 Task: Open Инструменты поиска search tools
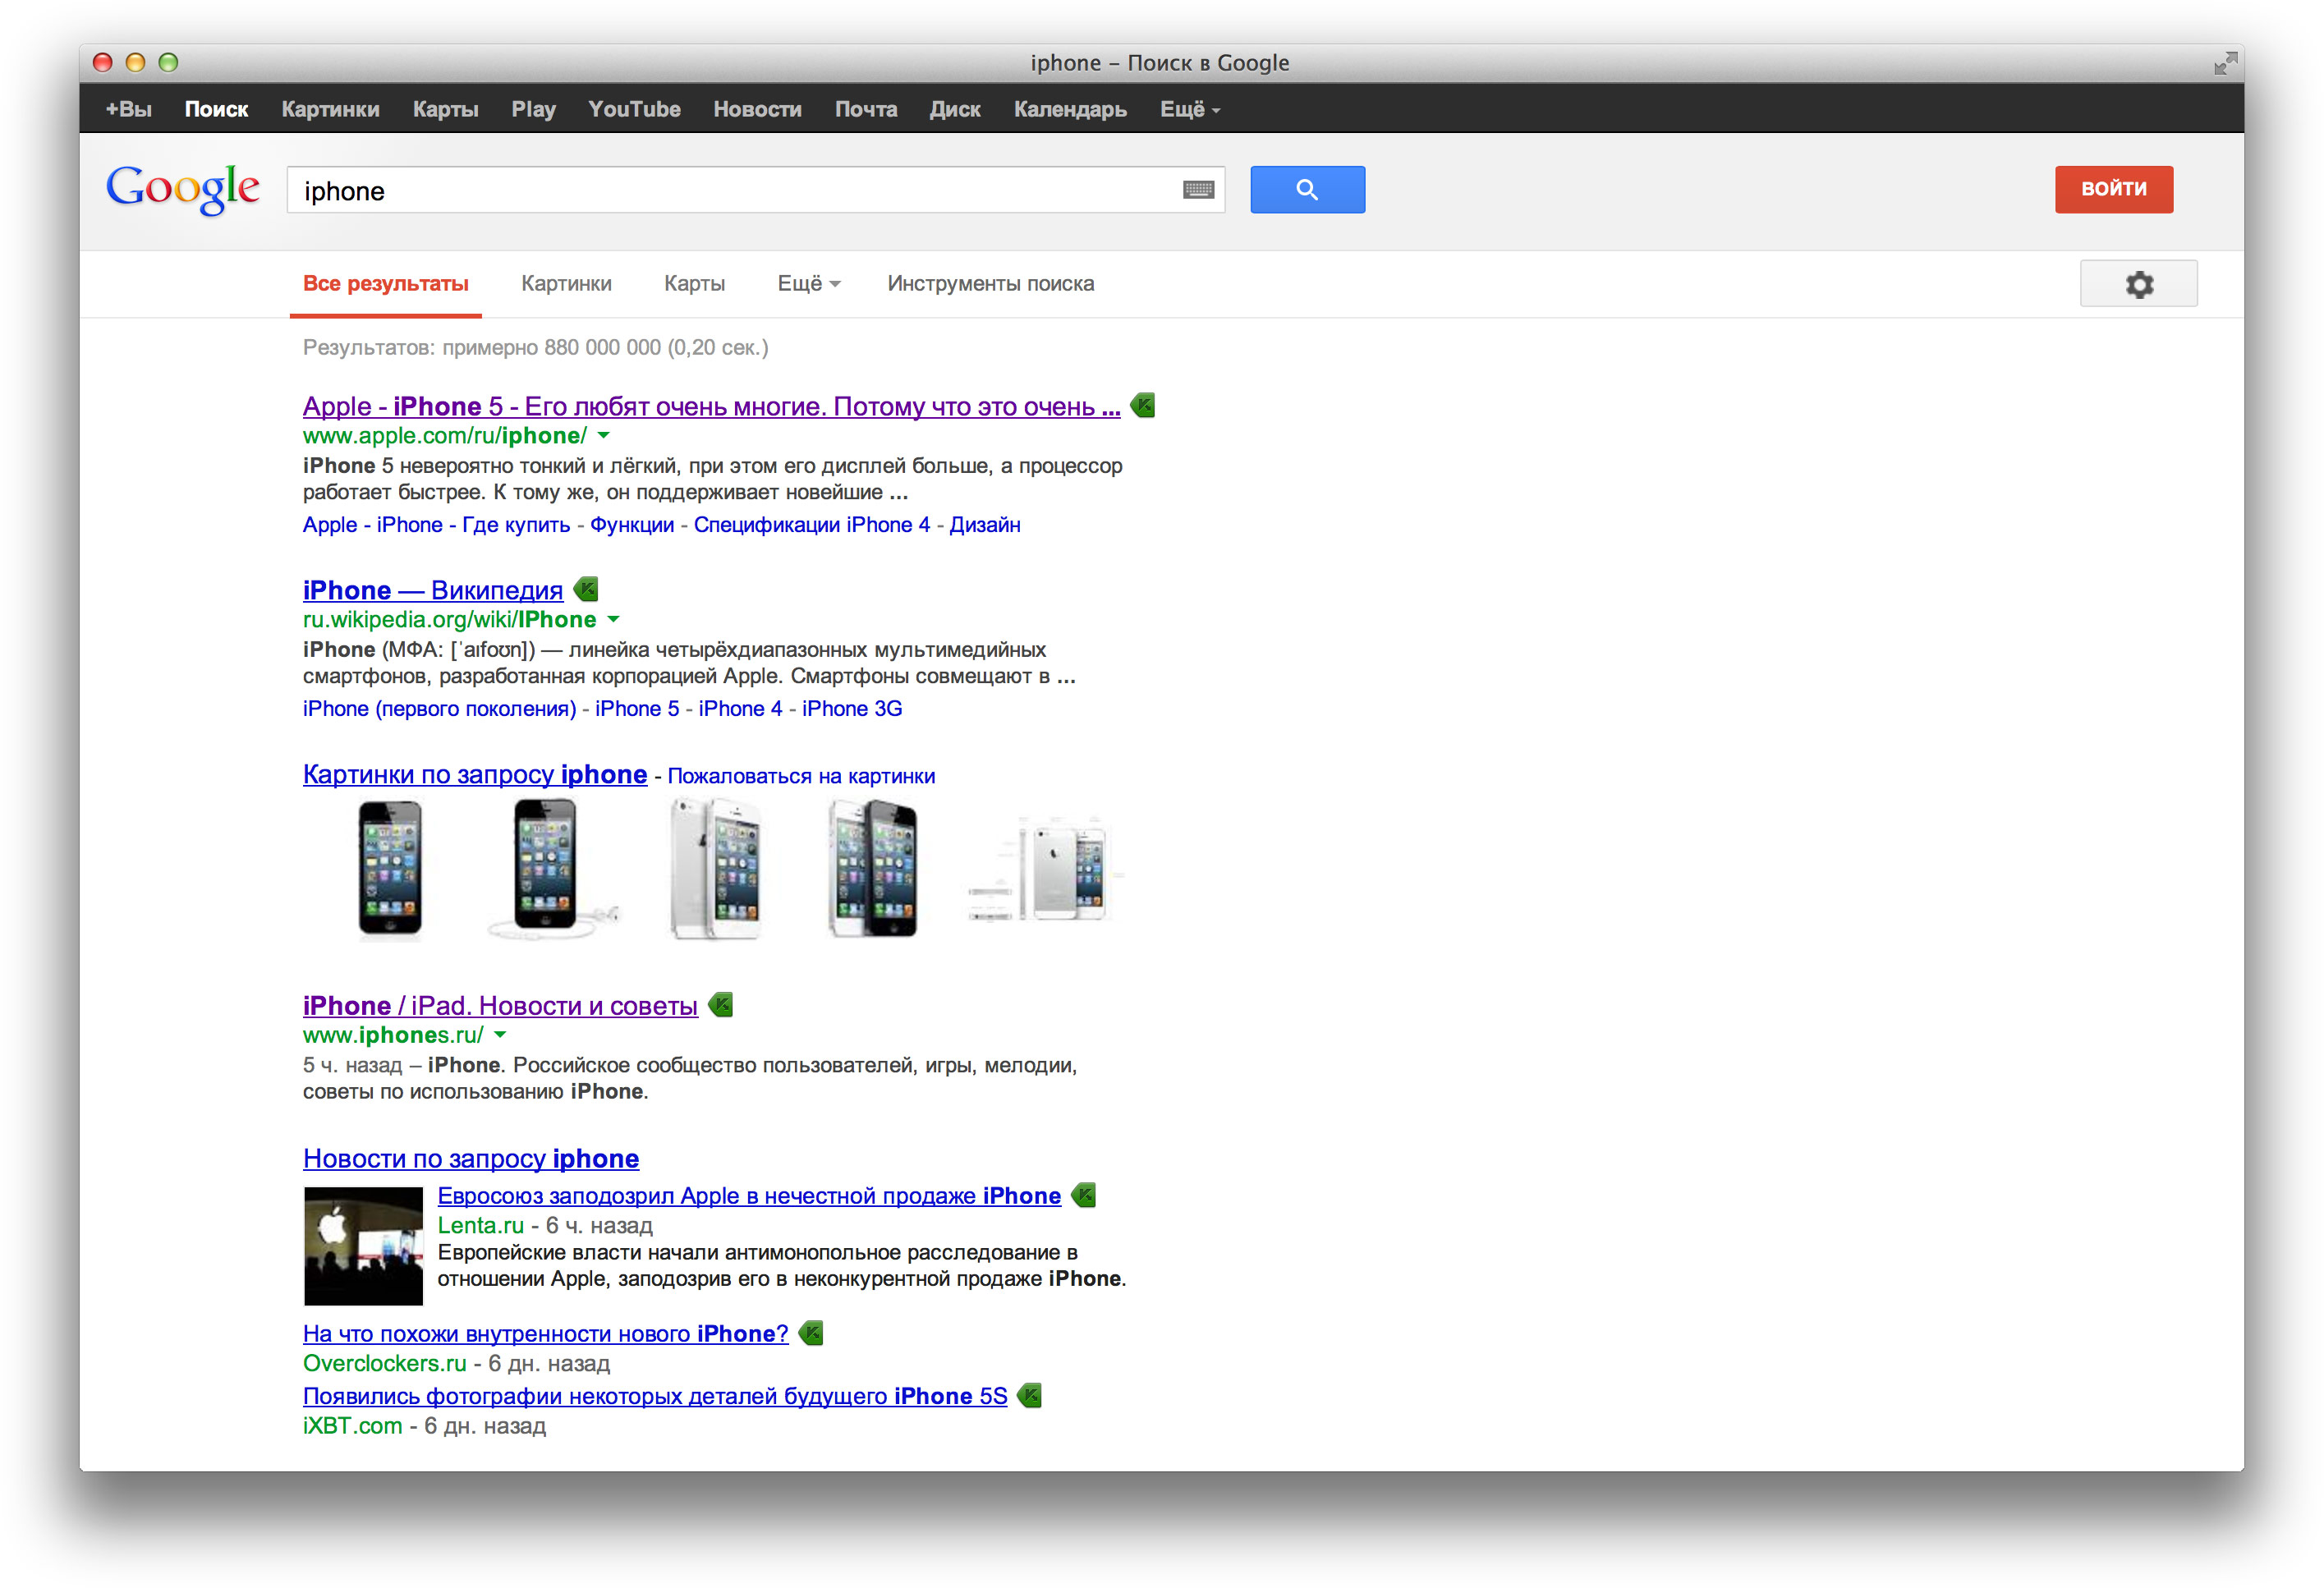coord(990,284)
